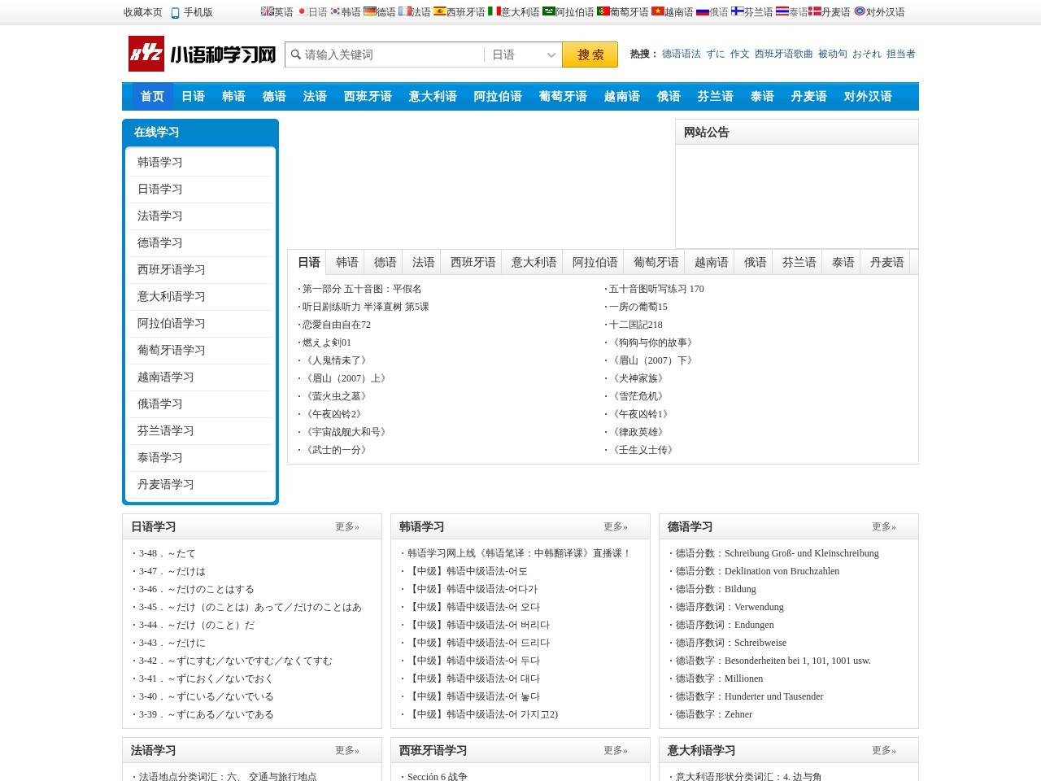Image resolution: width=1041 pixels, height=781 pixels.
Task: Click the Russian flag icon
Action: coord(703,11)
